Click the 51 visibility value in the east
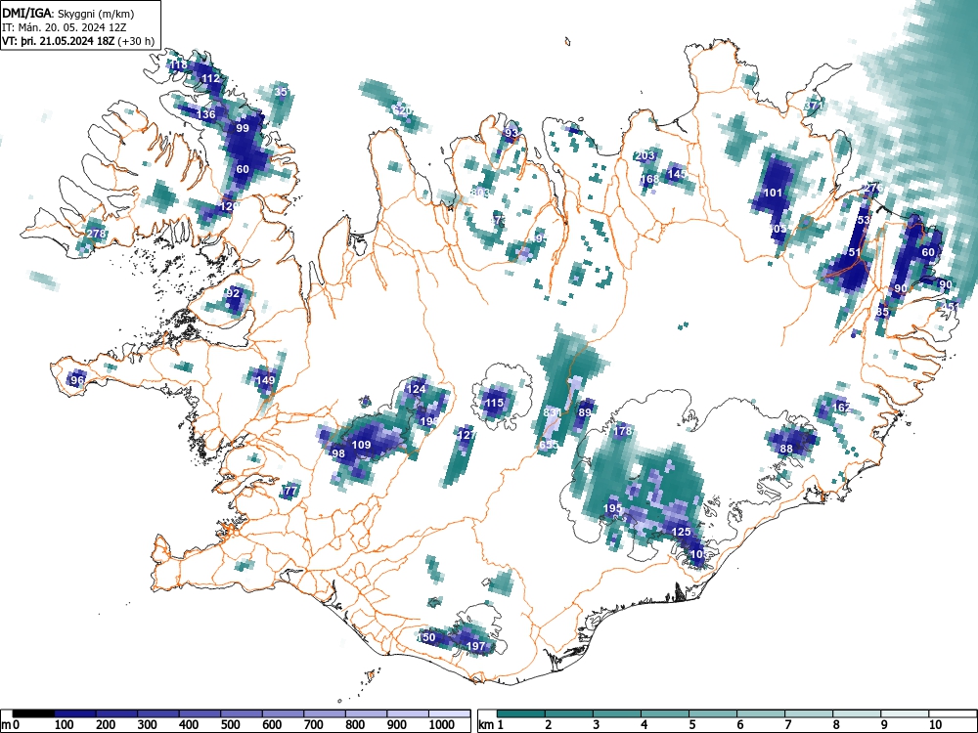The height and width of the screenshot is (733, 978). 855,252
